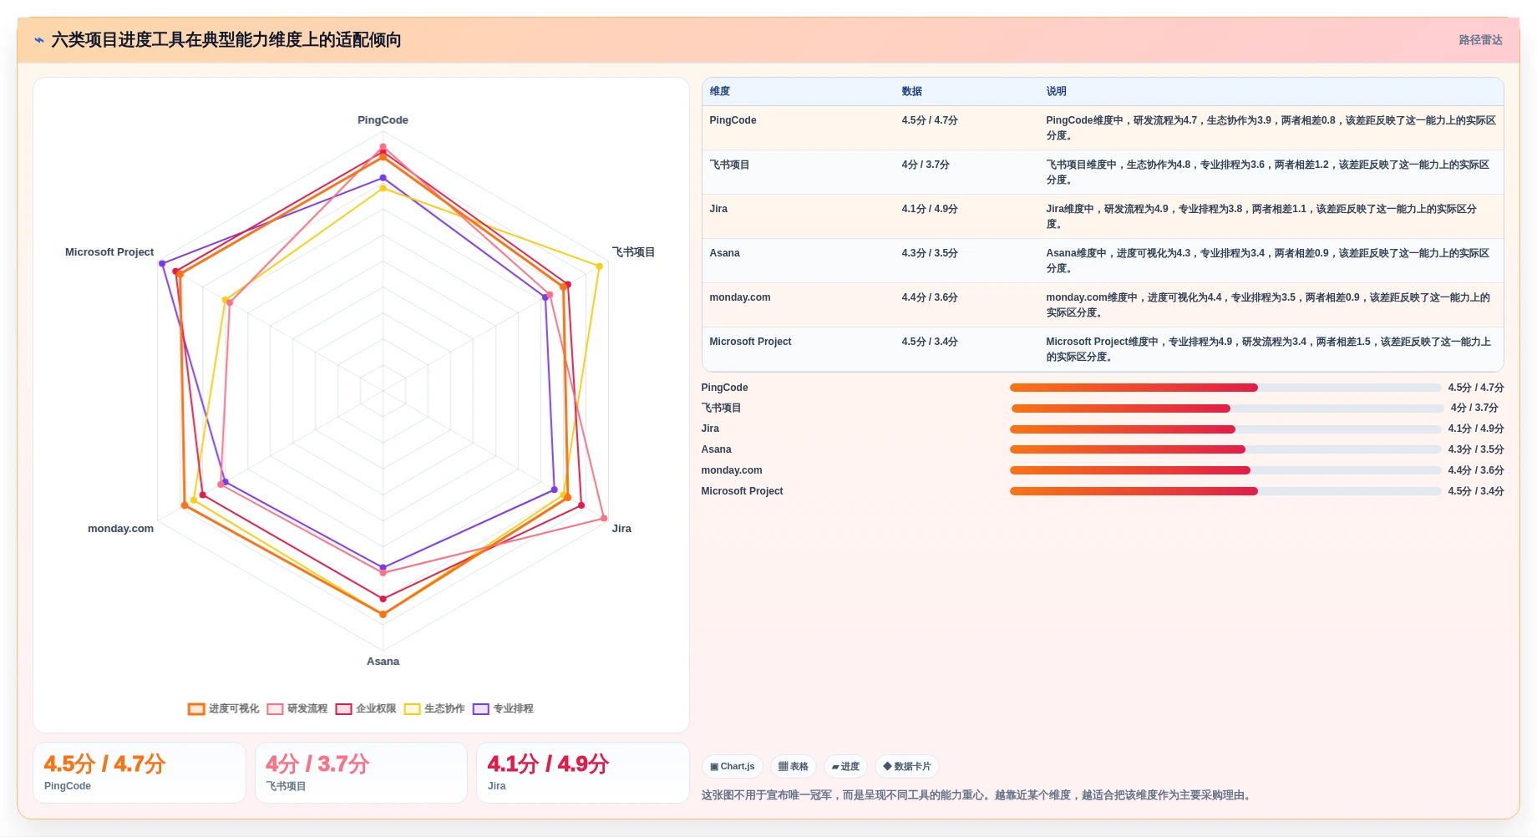Click the monday.com radar axis label

click(x=120, y=529)
